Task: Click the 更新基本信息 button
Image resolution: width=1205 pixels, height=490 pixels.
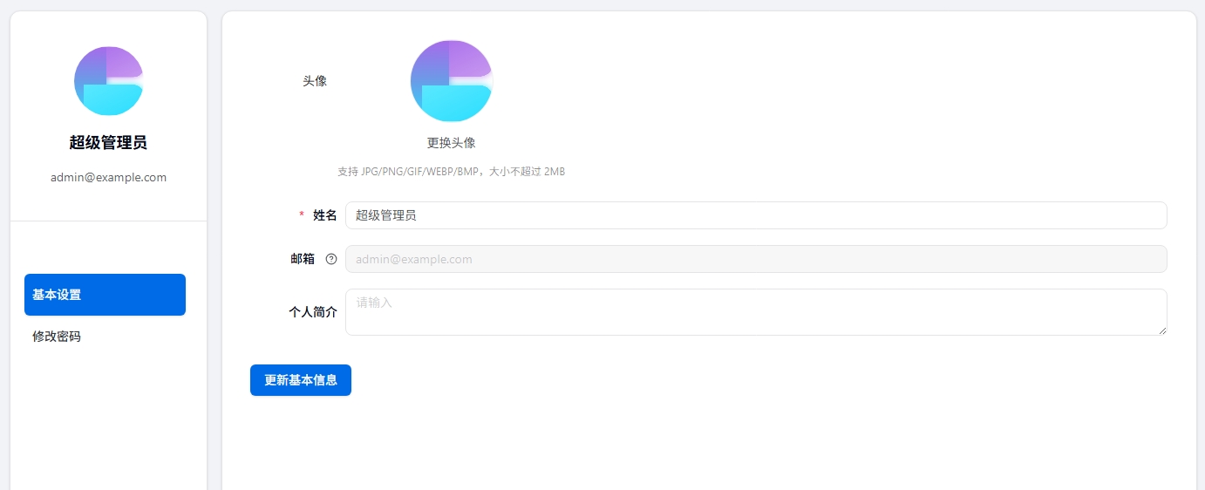Action: (x=301, y=380)
